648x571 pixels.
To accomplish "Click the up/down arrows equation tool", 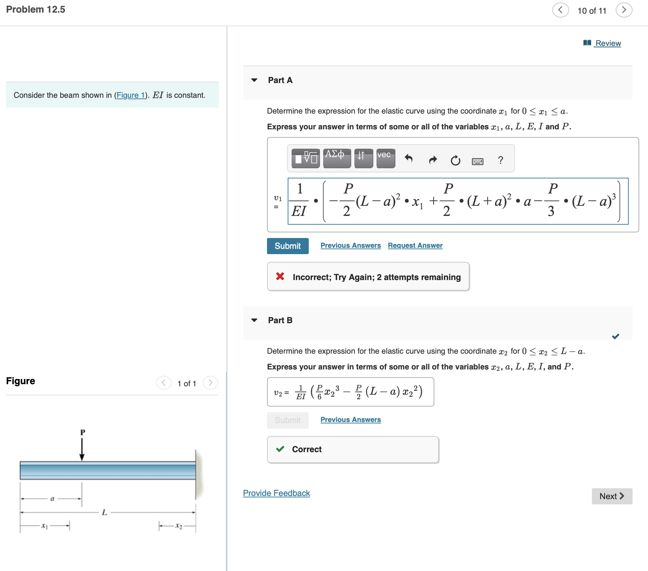I will coord(363,158).
